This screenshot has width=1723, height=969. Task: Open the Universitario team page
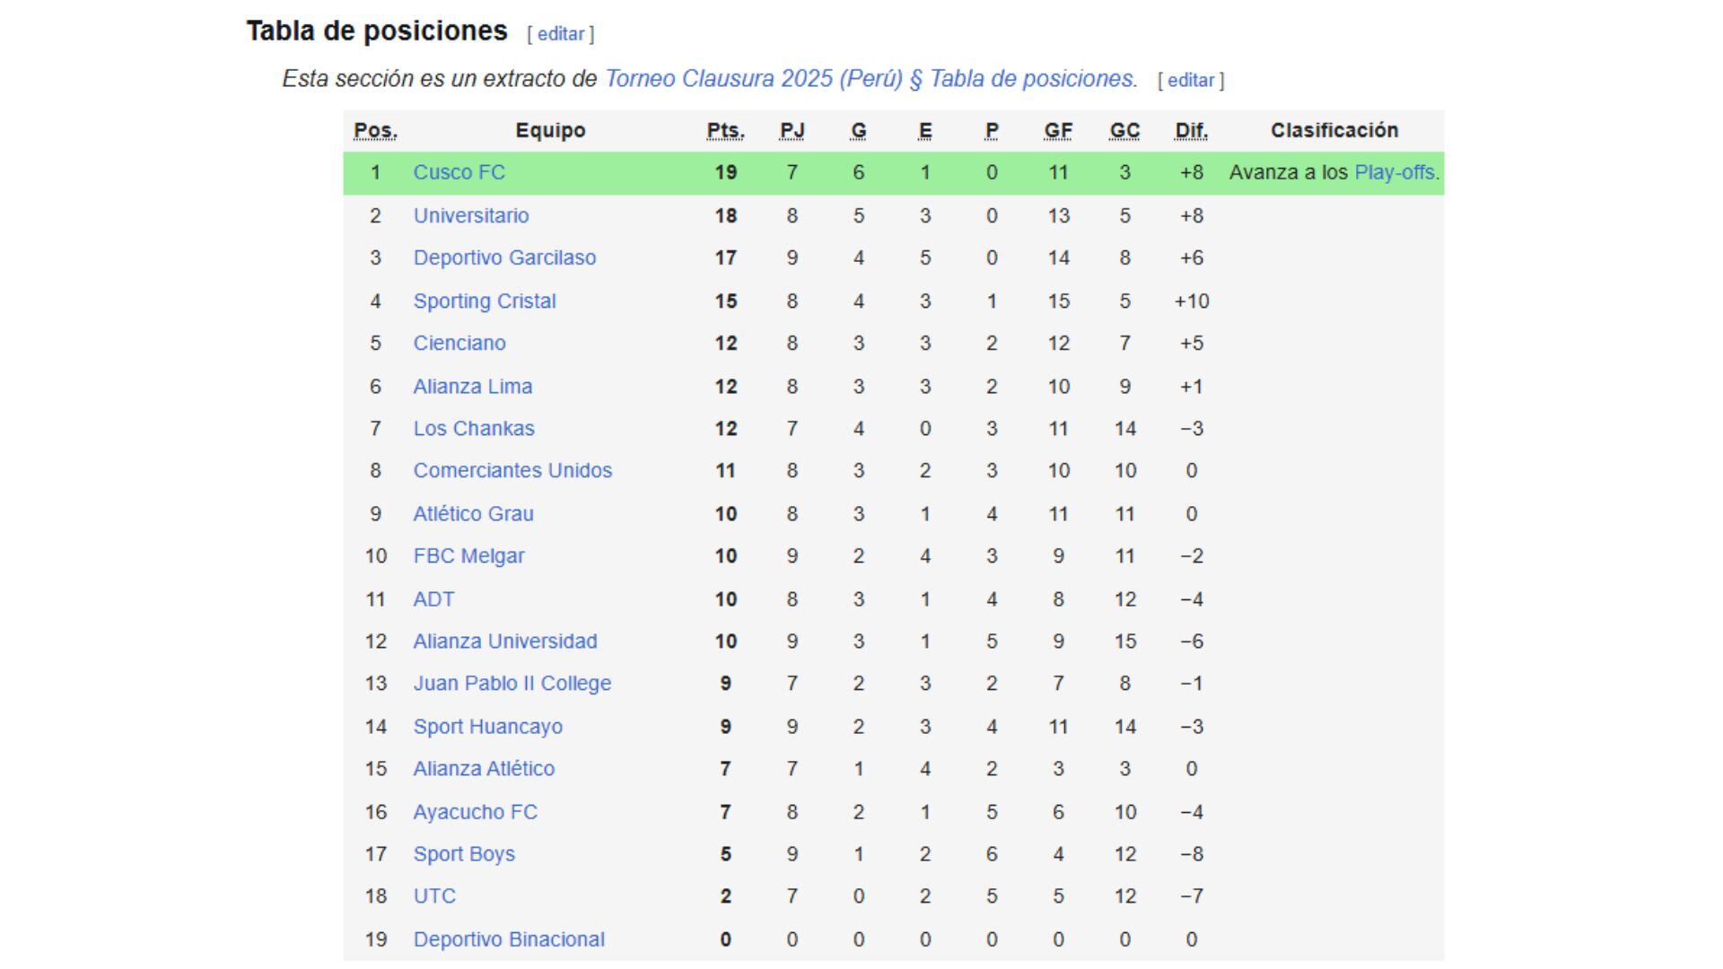(x=471, y=215)
